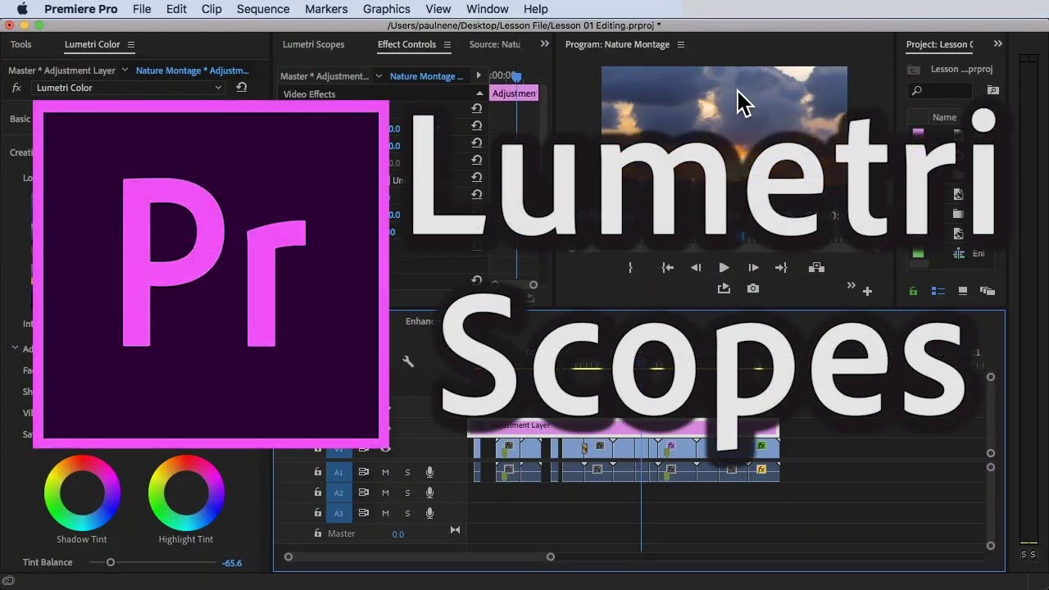The image size is (1049, 590).
Task: Show hidden Project panel tabs
Action: [x=997, y=44]
